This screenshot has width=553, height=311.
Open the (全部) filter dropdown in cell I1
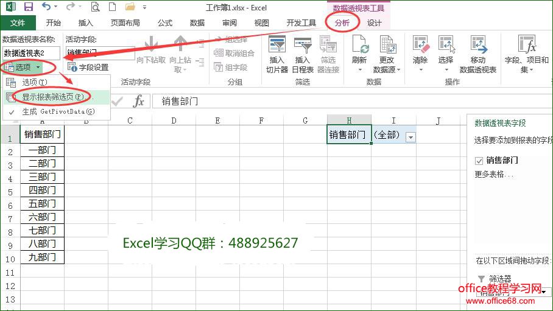(410, 138)
